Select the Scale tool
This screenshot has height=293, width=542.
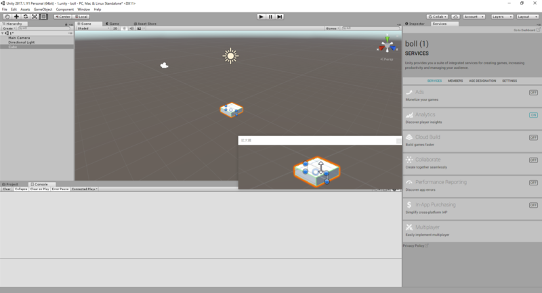point(35,16)
